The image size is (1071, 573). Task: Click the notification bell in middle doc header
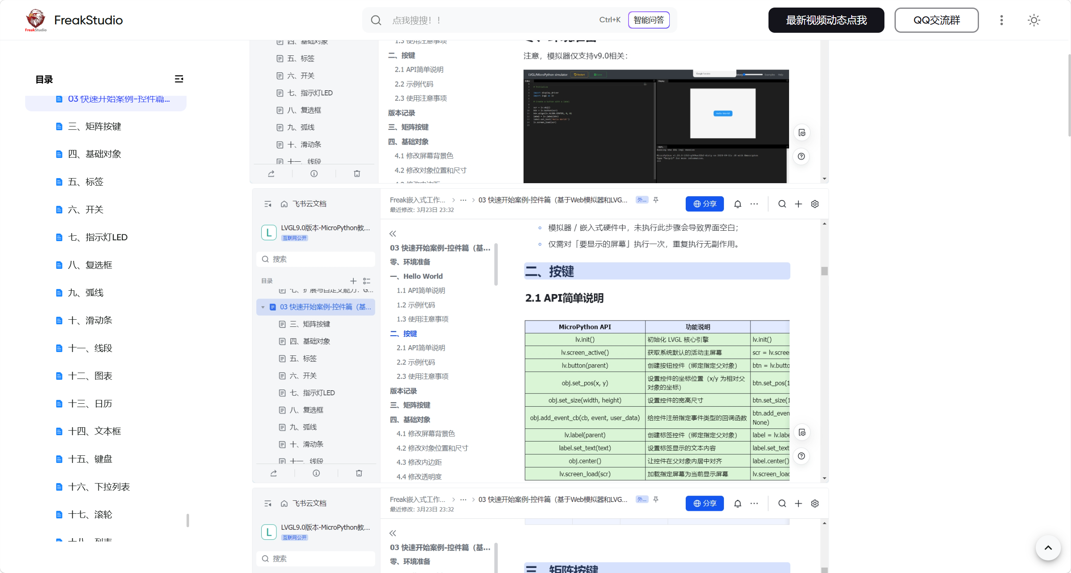(737, 204)
